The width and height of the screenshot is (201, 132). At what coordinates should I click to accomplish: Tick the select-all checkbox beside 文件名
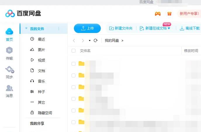[73, 51]
